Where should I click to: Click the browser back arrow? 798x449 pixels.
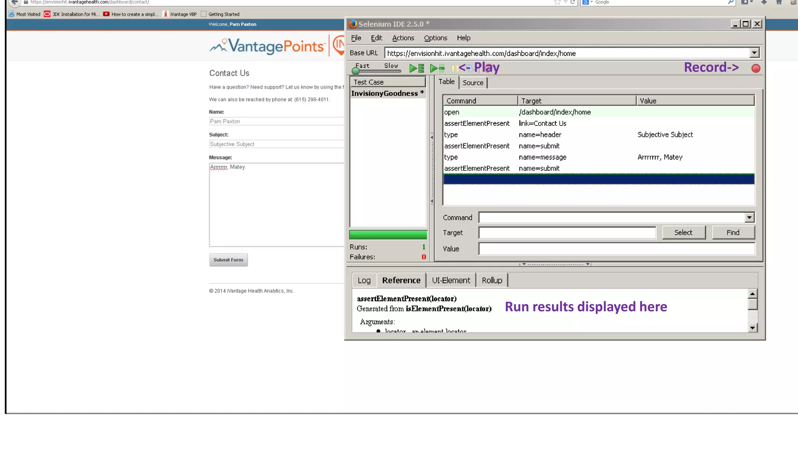click(x=14, y=2)
